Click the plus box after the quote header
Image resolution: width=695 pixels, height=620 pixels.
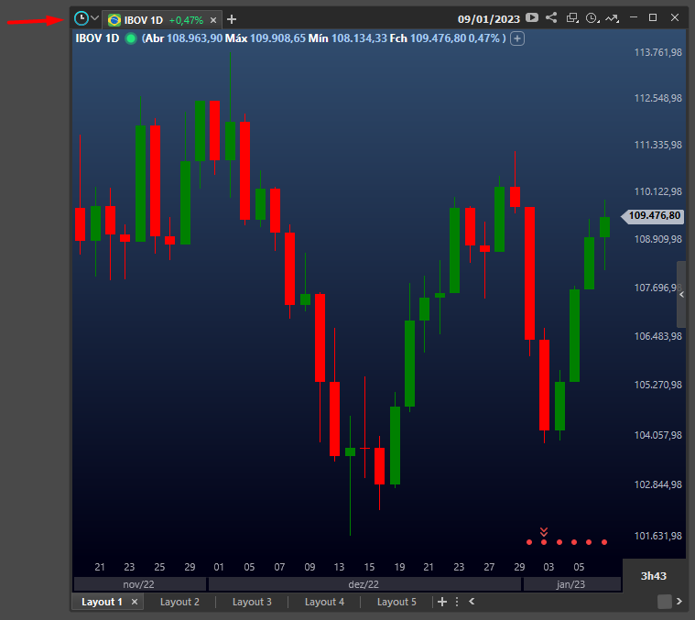[x=517, y=38]
